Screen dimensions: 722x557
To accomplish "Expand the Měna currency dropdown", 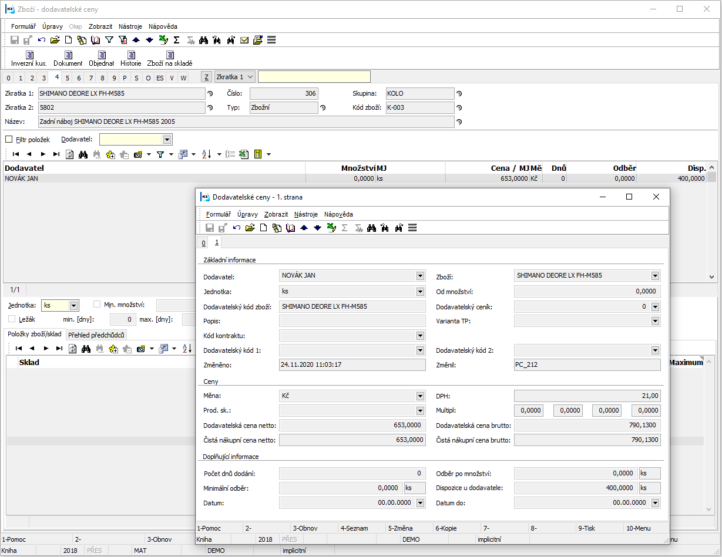I will [x=420, y=396].
